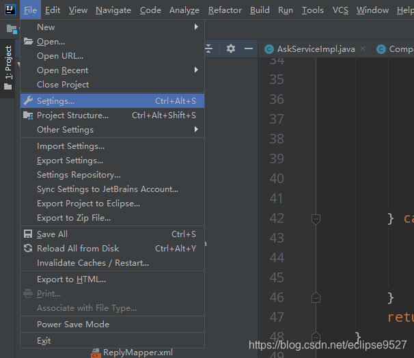Choose Export Project to Eclipse...

(x=112, y=204)
